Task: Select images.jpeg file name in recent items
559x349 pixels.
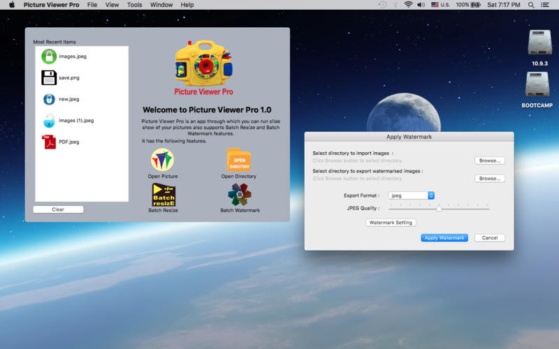Action: coord(73,57)
